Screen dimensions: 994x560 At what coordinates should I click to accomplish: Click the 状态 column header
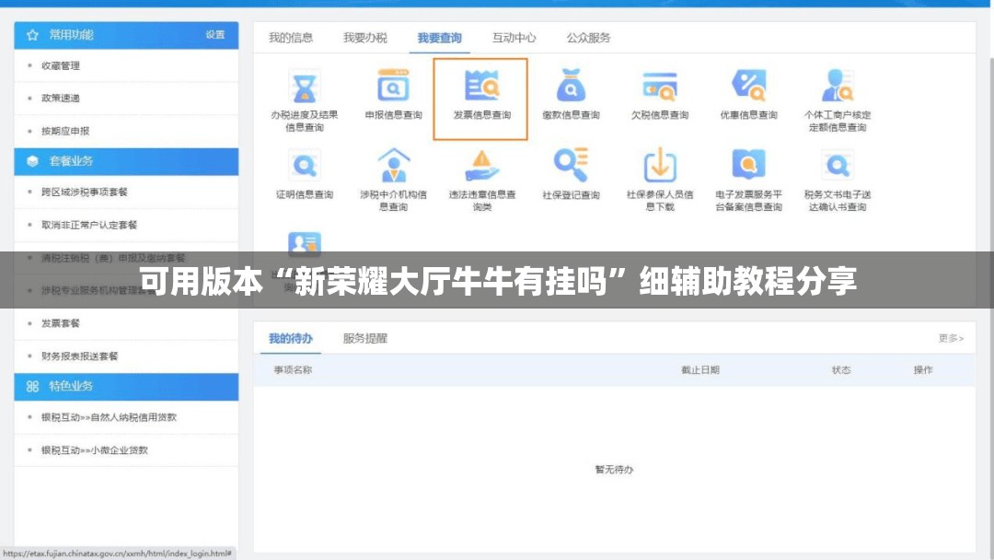coord(841,369)
